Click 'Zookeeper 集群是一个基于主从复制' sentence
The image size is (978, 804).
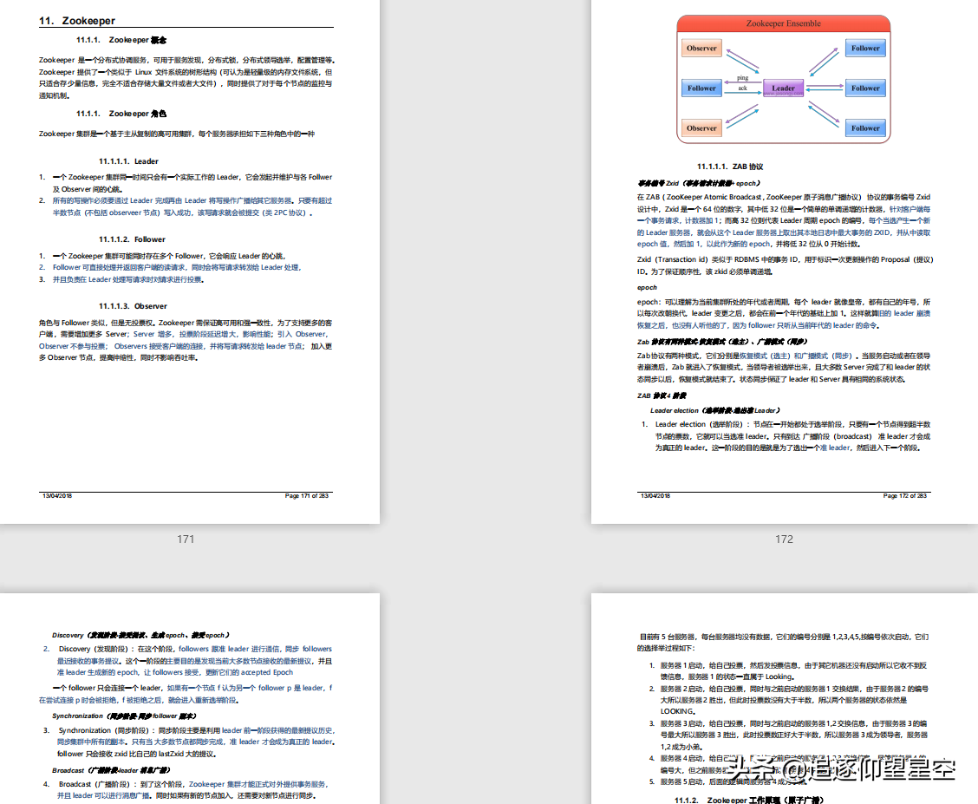coord(177,134)
